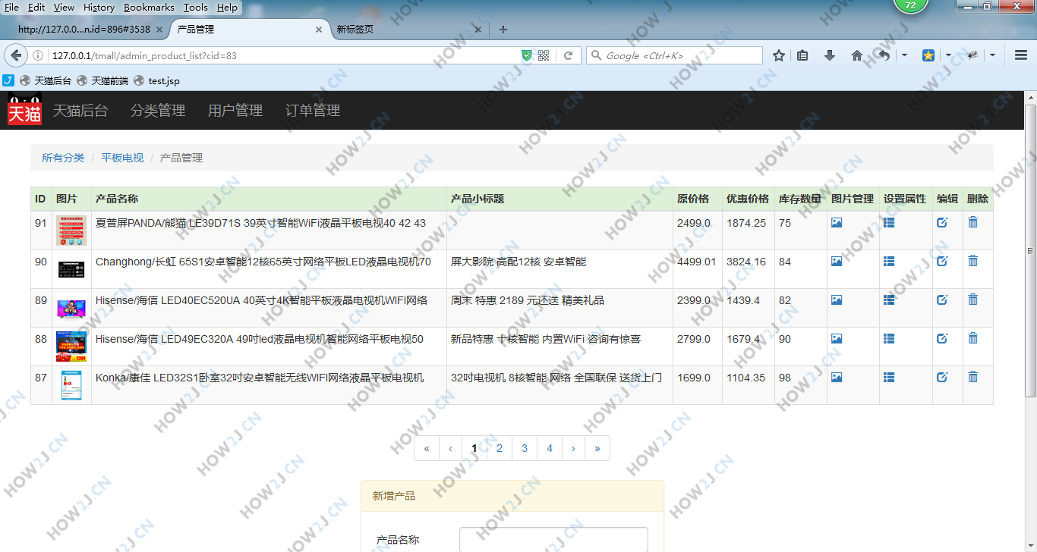Edit product 89 Hisense LED40EC520UA
The width and height of the screenshot is (1037, 552).
coord(942,300)
